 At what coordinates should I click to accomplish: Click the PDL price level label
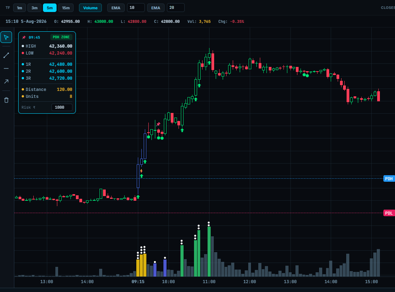click(x=389, y=213)
